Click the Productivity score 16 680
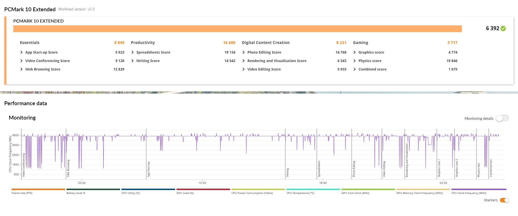518x216 pixels. [x=229, y=43]
